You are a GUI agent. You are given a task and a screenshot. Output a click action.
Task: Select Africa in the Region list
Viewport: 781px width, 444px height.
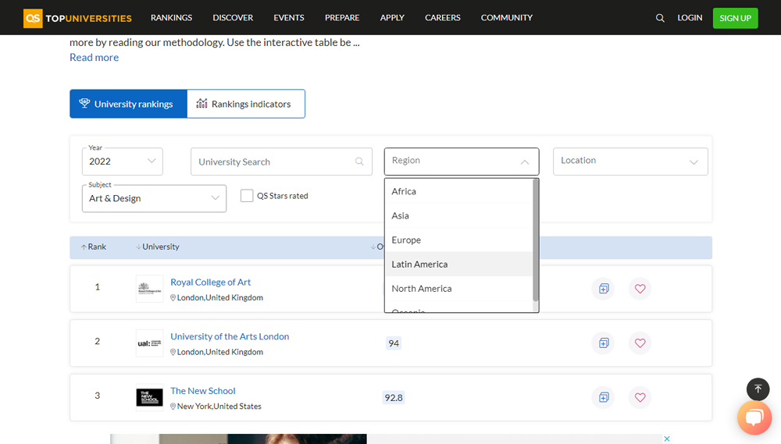pos(458,191)
